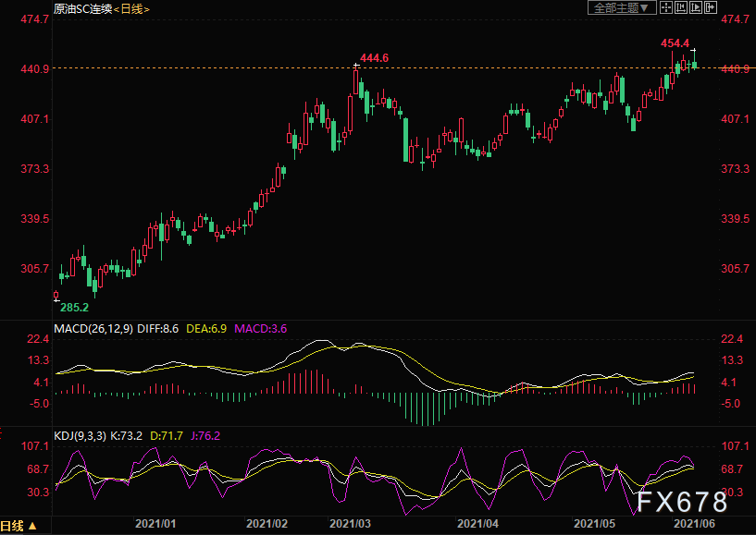Click the exit-arrow icon at top right
Screen dimensions: 756x535
click(x=711, y=7)
